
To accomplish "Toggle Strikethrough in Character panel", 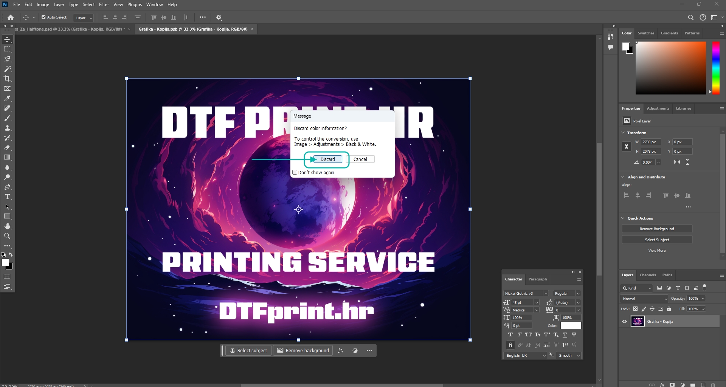I will tap(574, 335).
